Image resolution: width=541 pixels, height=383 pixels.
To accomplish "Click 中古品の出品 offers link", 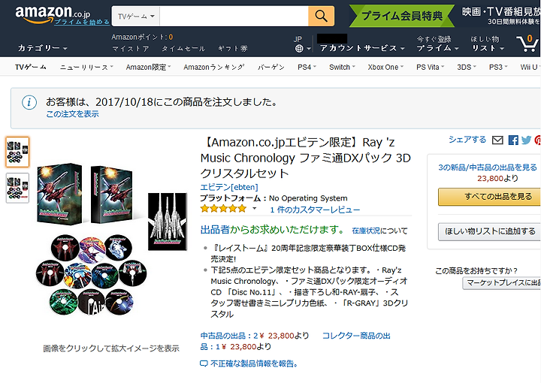I will [x=229, y=336].
